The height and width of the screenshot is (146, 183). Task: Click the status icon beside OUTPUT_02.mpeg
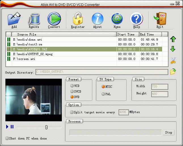point(9,54)
